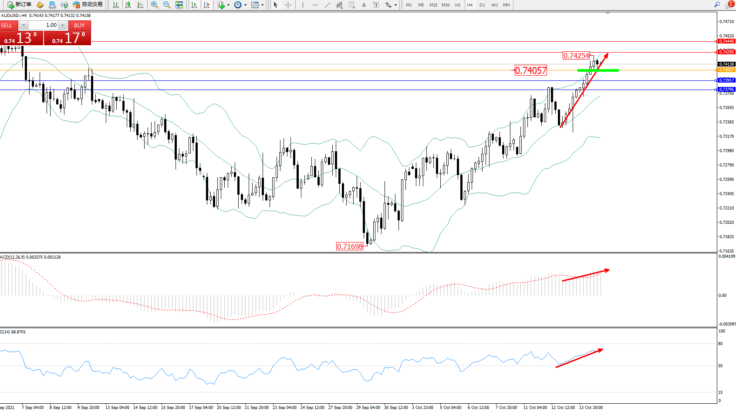The width and height of the screenshot is (736, 412).
Task: Select the Fibonacci retracement tool
Action: (x=352, y=5)
